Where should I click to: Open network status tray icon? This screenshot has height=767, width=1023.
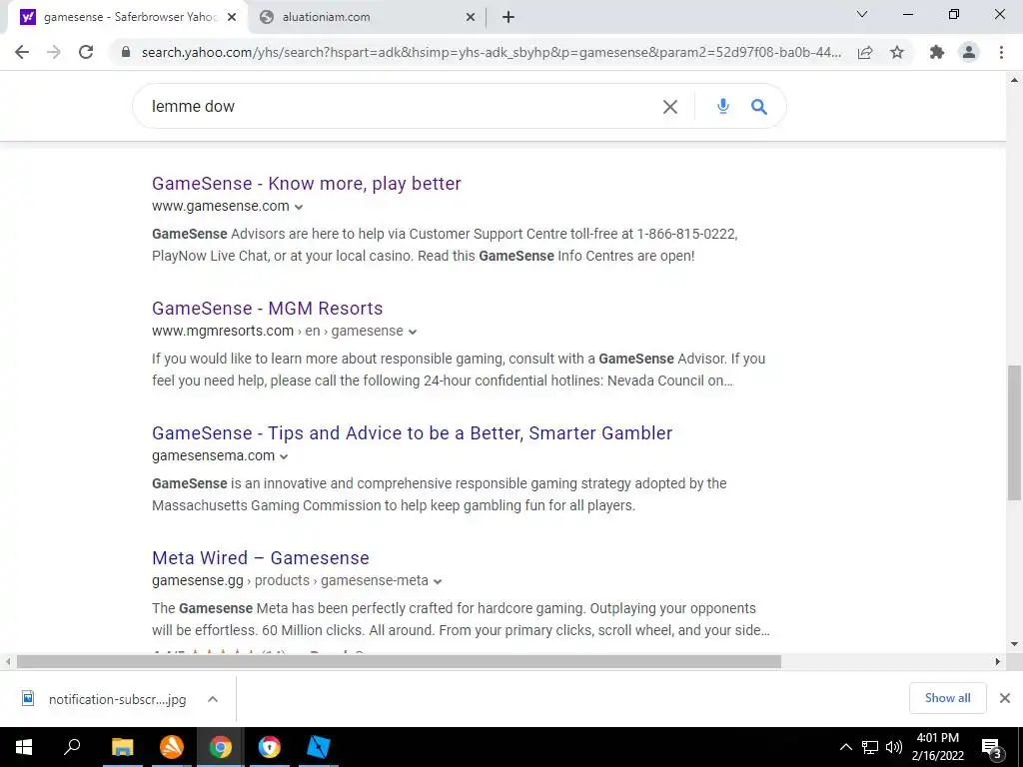[870, 747]
